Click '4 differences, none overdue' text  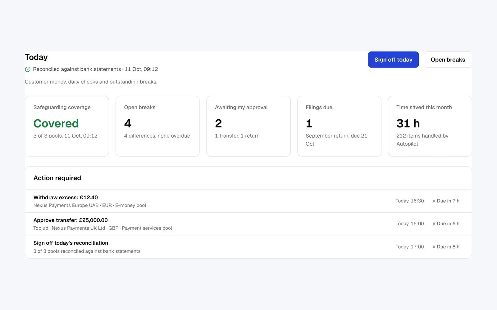[x=157, y=136]
